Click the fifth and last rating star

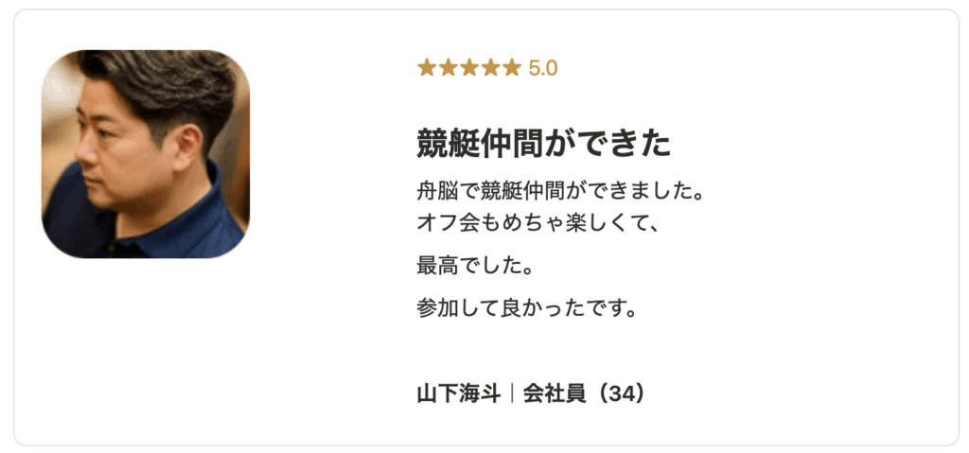(x=512, y=67)
